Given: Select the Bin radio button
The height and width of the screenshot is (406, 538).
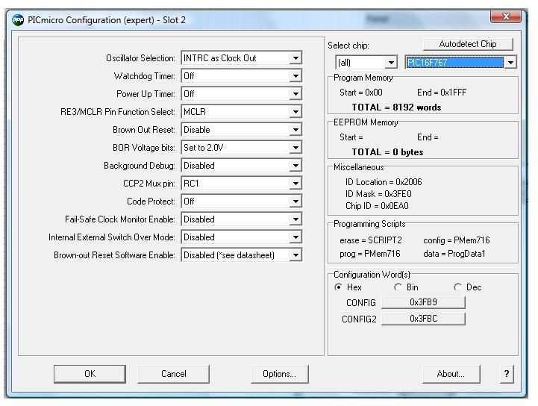Looking at the screenshot, I should [398, 287].
